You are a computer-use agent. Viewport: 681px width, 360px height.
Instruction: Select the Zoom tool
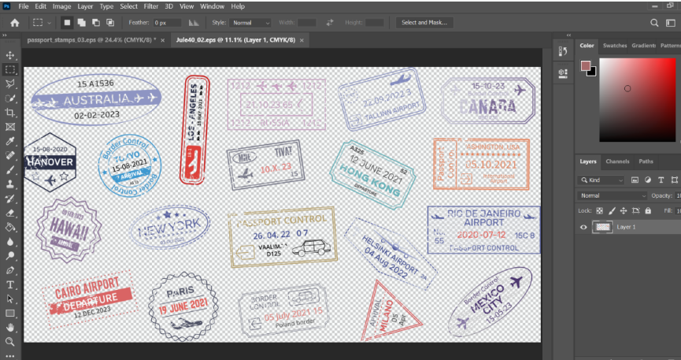coord(10,342)
